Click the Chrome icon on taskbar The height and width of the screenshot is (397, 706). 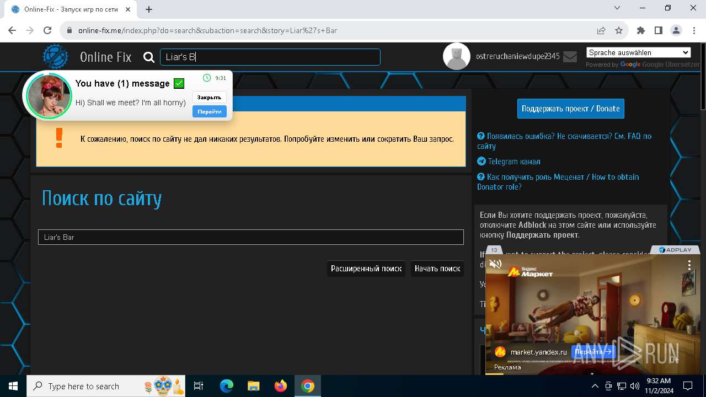[x=308, y=386]
